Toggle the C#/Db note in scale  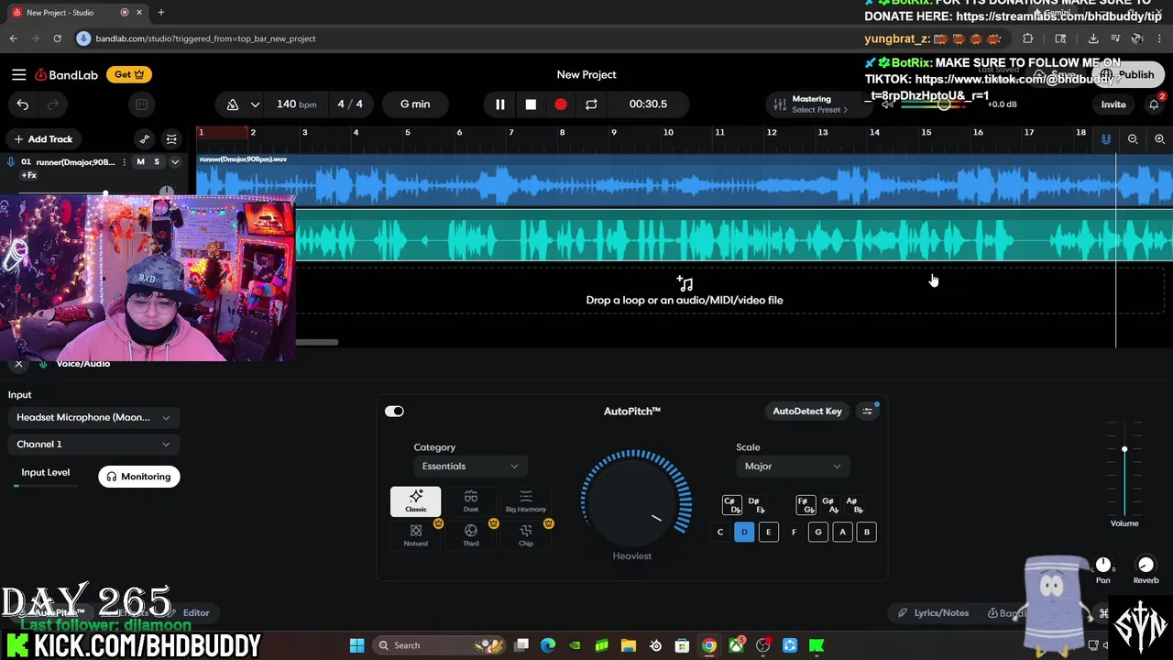click(x=732, y=505)
